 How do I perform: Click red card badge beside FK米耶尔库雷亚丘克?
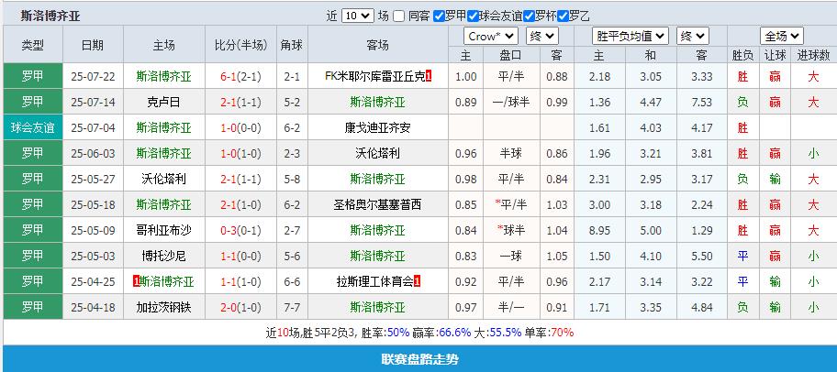tap(430, 76)
